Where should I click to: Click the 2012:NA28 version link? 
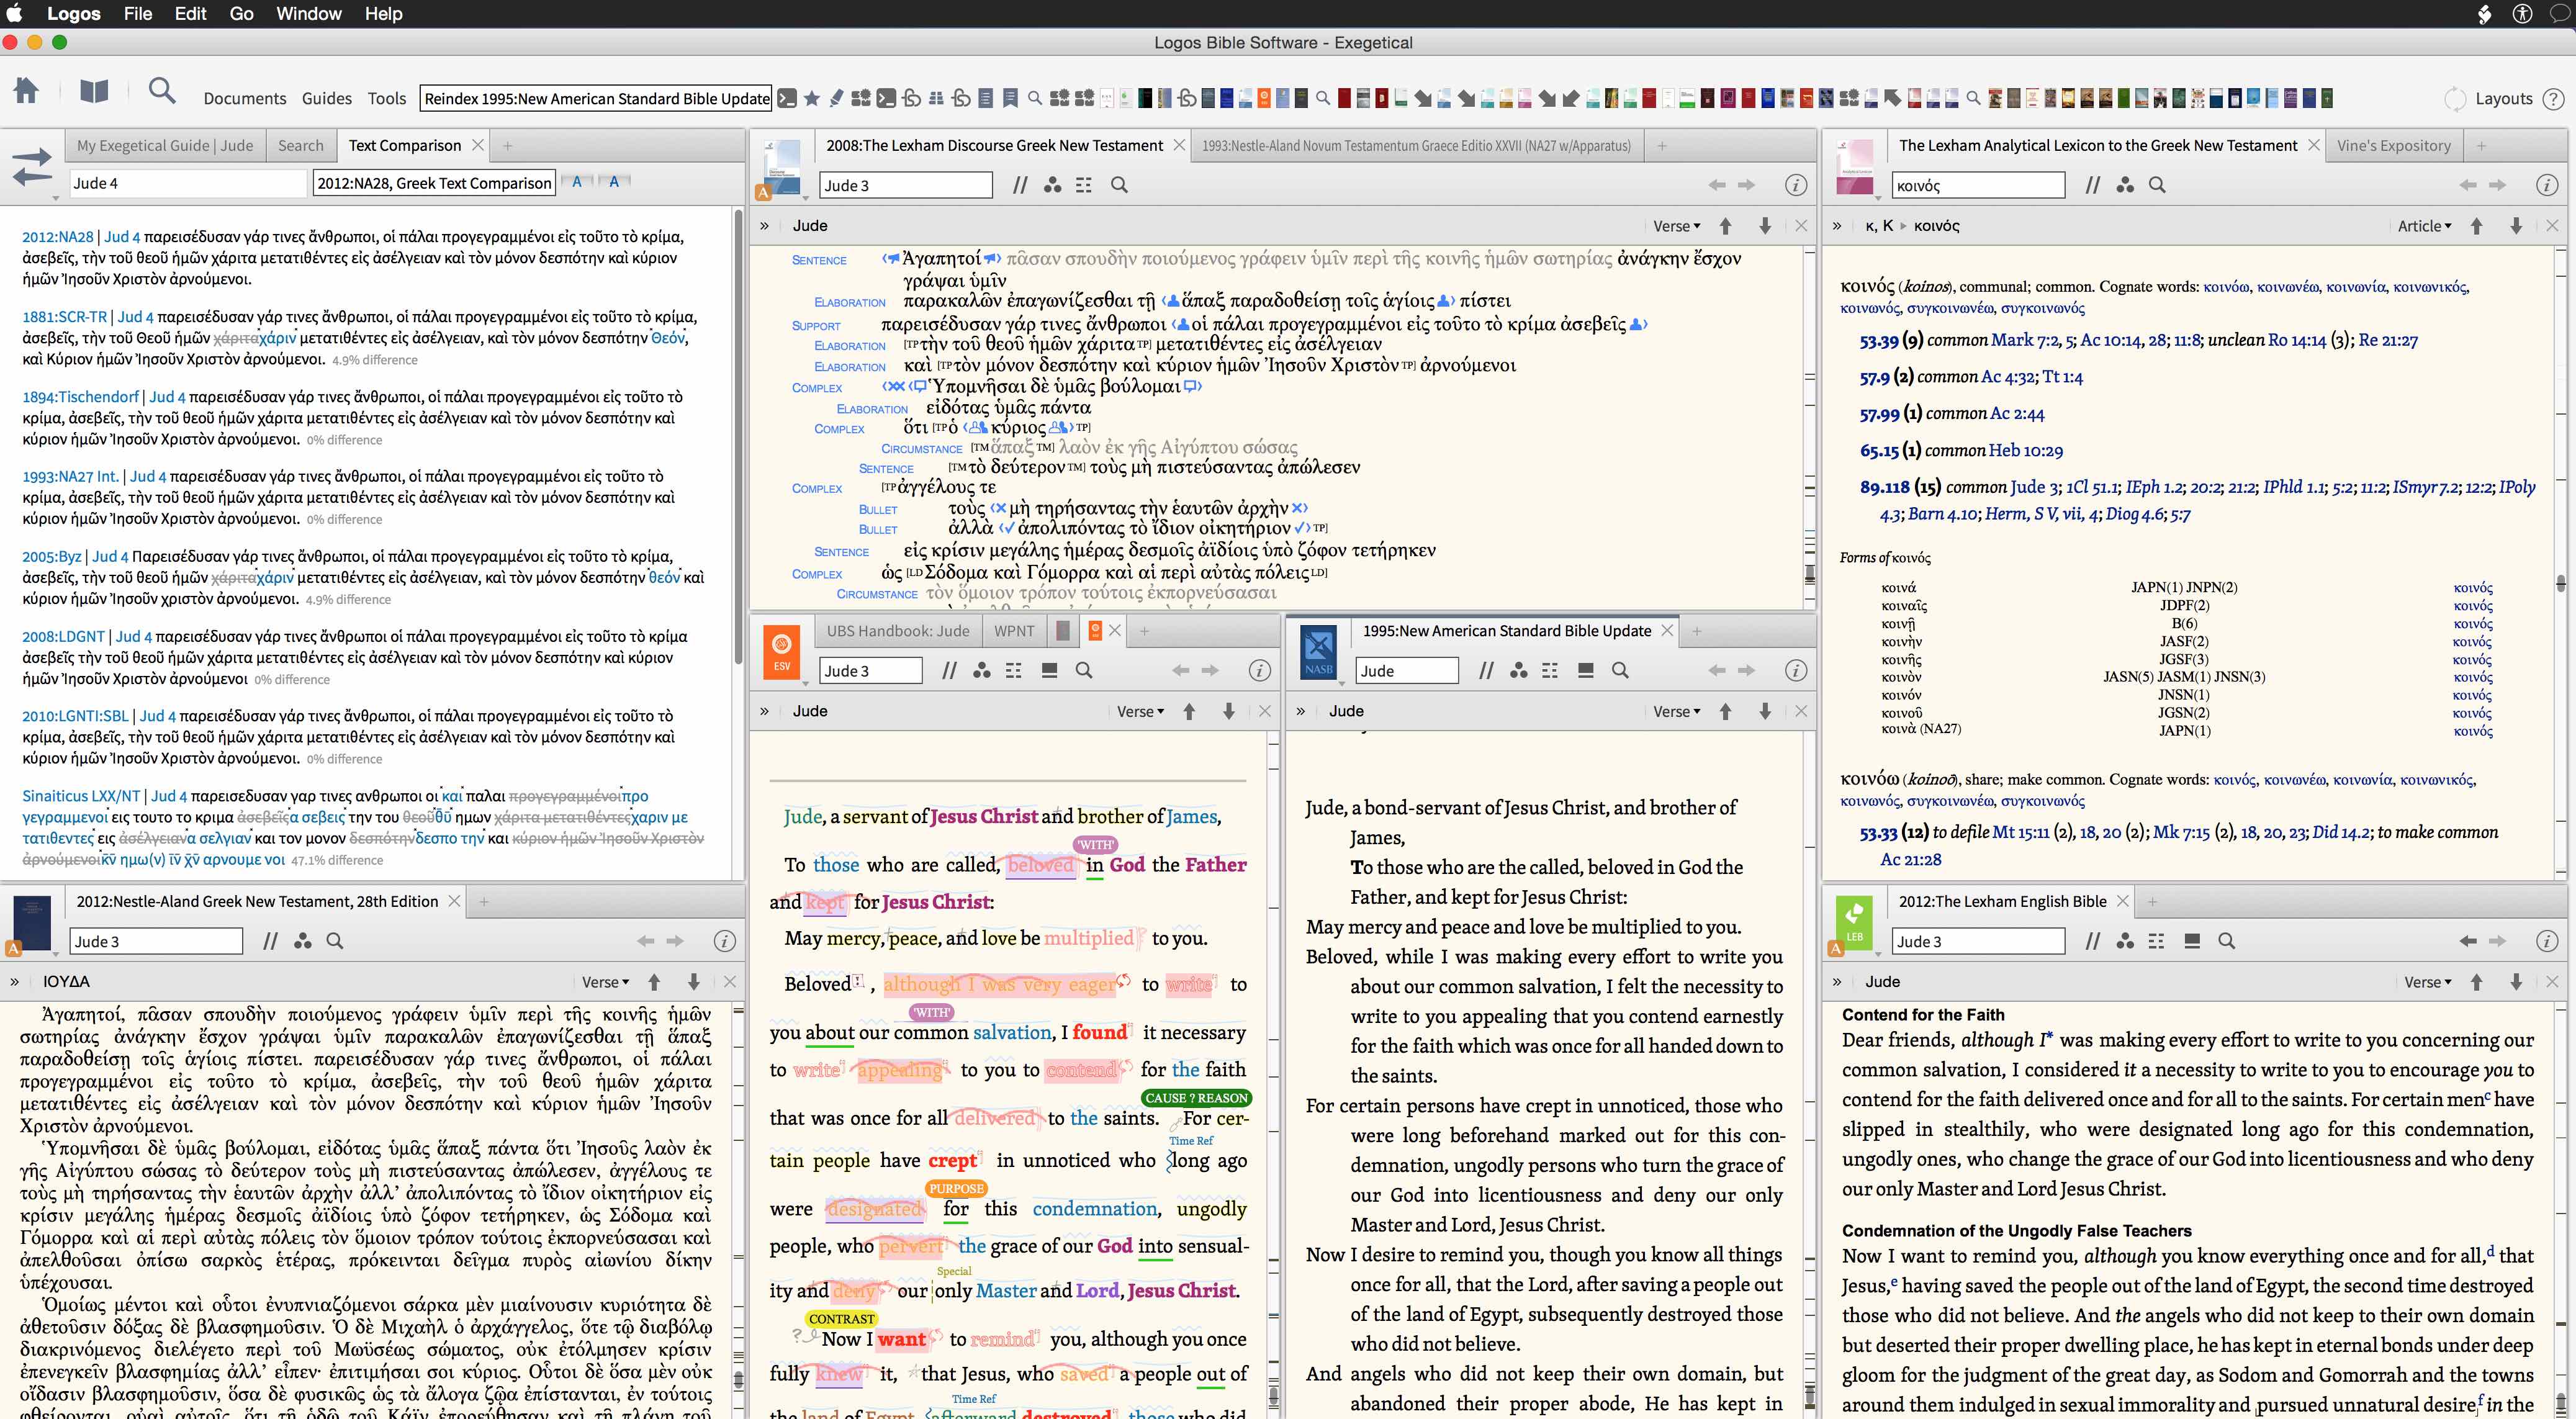click(57, 237)
